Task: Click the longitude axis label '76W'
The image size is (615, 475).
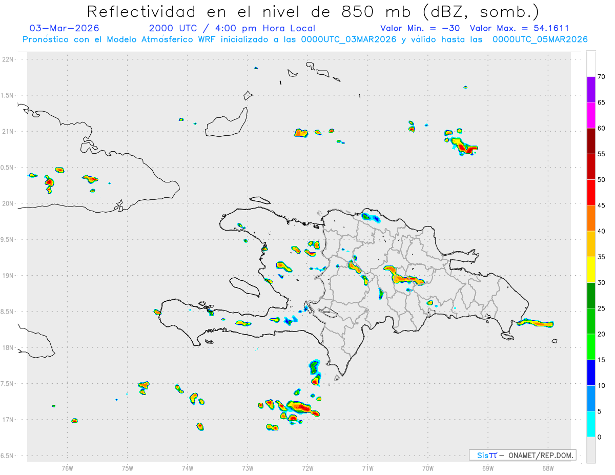Action: (67, 468)
